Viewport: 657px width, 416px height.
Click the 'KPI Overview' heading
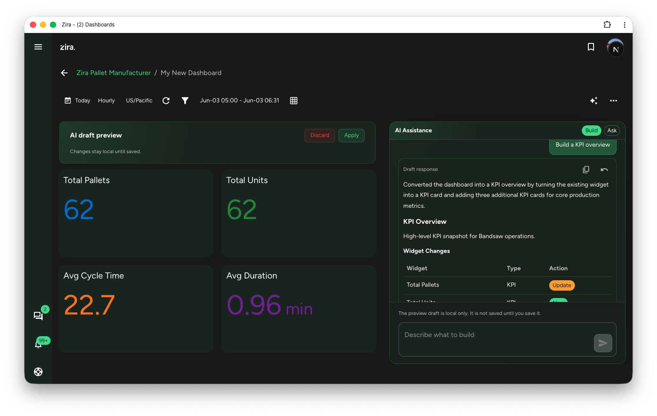(425, 222)
